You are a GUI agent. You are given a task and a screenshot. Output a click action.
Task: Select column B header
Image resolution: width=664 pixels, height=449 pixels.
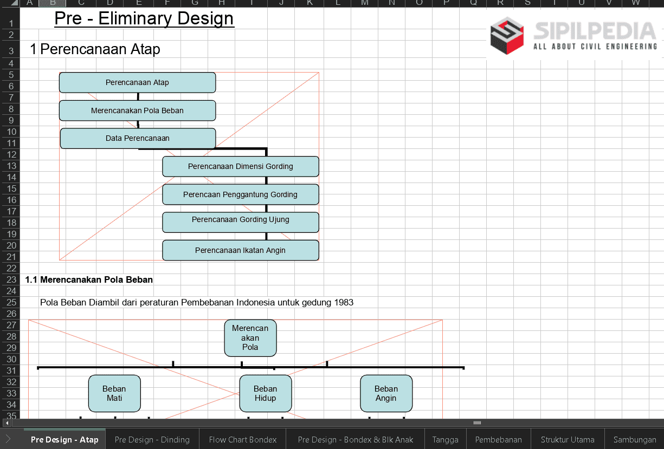point(53,3)
